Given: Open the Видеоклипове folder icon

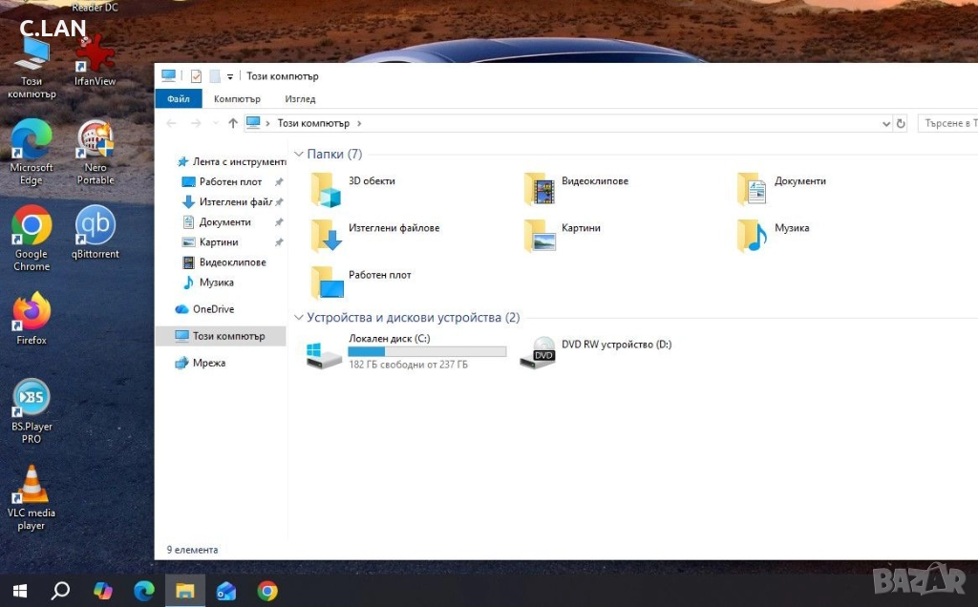Looking at the screenshot, I should tap(541, 189).
